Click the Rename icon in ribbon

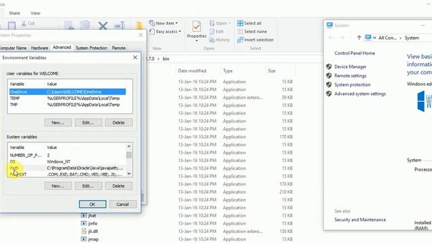(119, 26)
